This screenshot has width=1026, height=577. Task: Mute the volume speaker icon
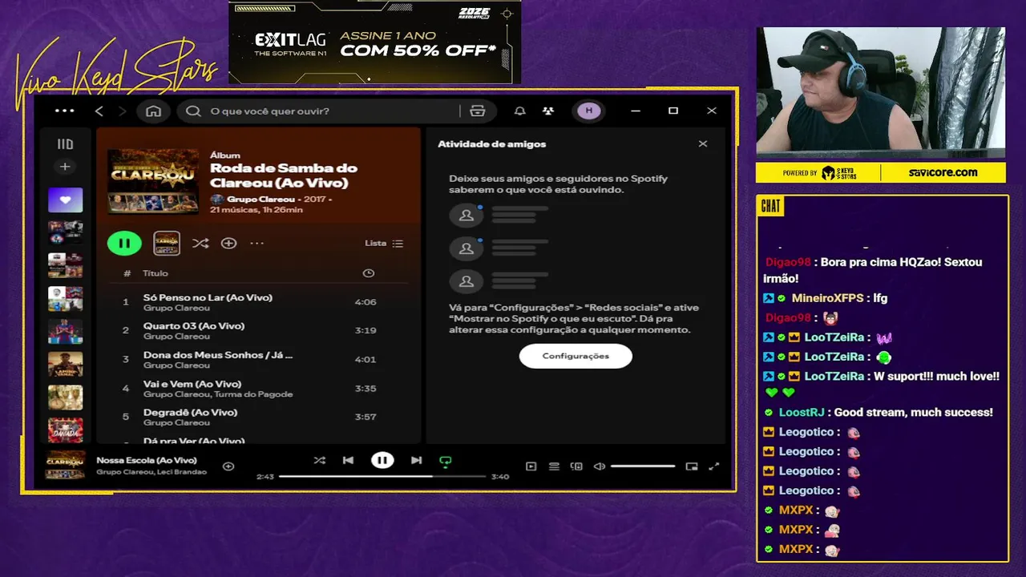(599, 466)
